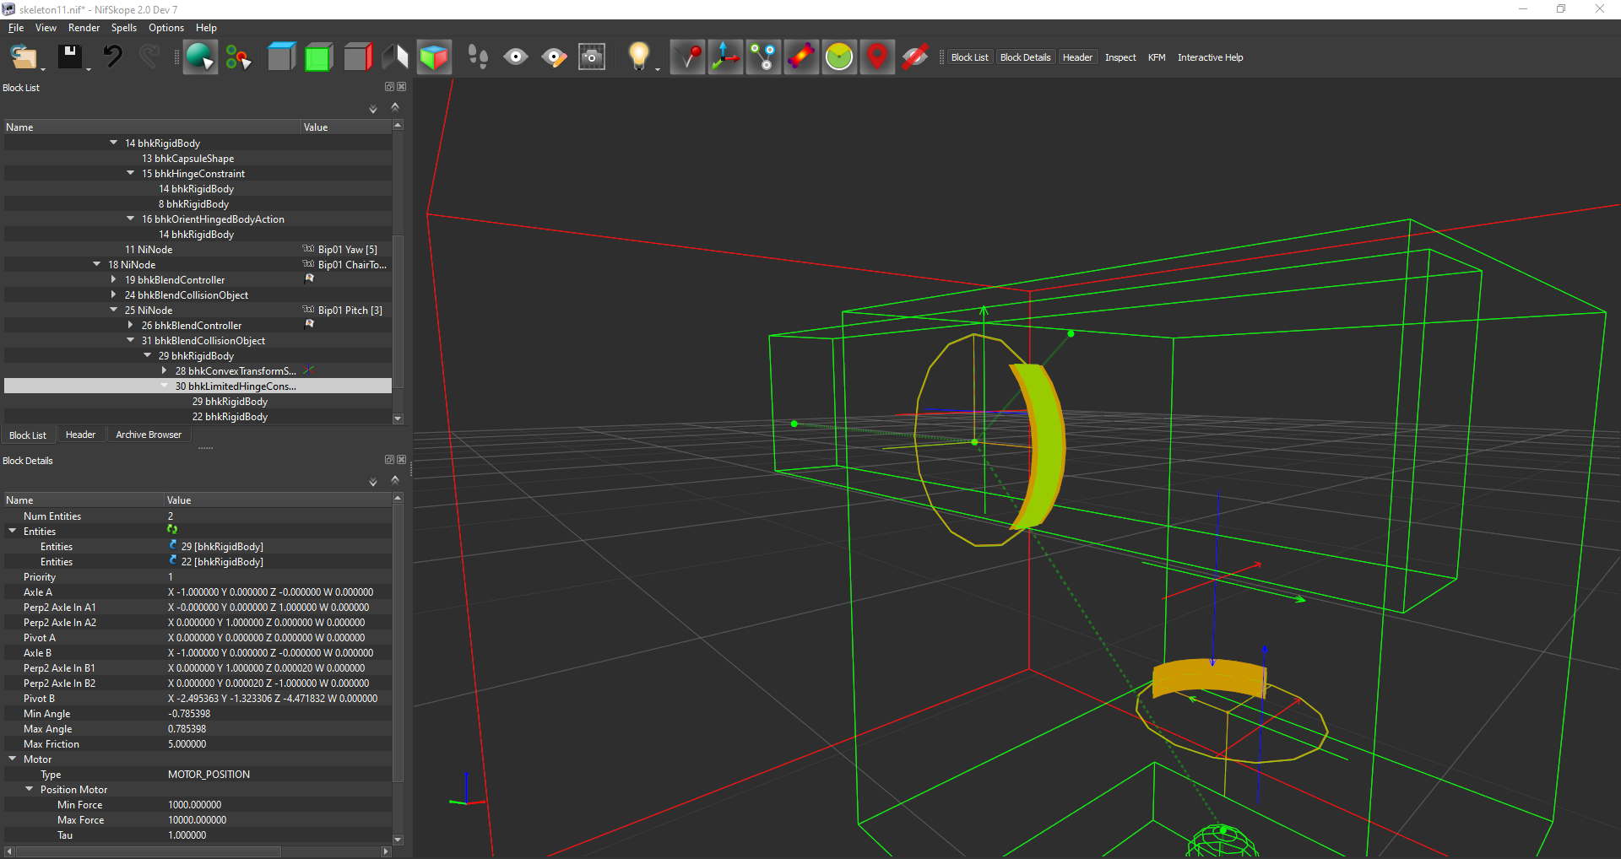The width and height of the screenshot is (1621, 859).
Task: Open the Spells menu
Action: click(x=123, y=28)
